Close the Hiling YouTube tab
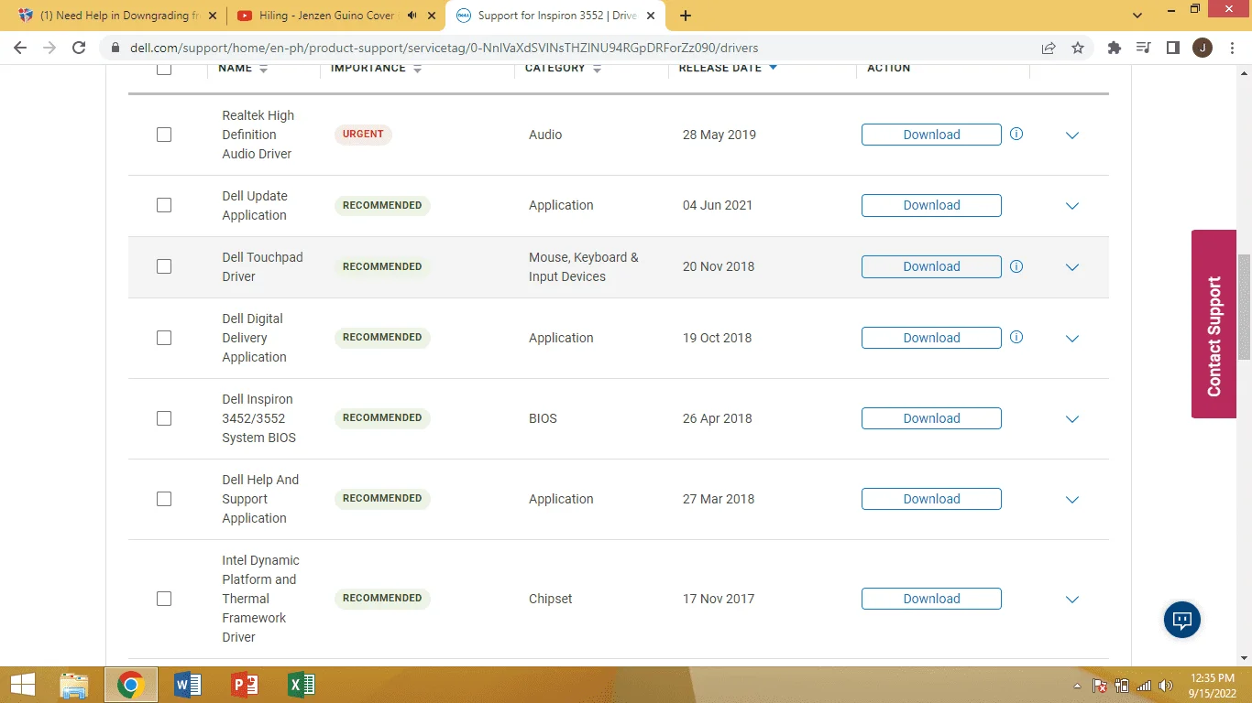The width and height of the screenshot is (1252, 703). tap(432, 16)
